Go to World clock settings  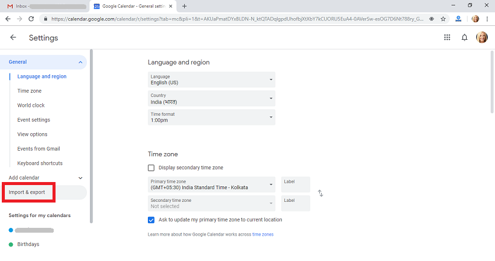[x=31, y=105]
